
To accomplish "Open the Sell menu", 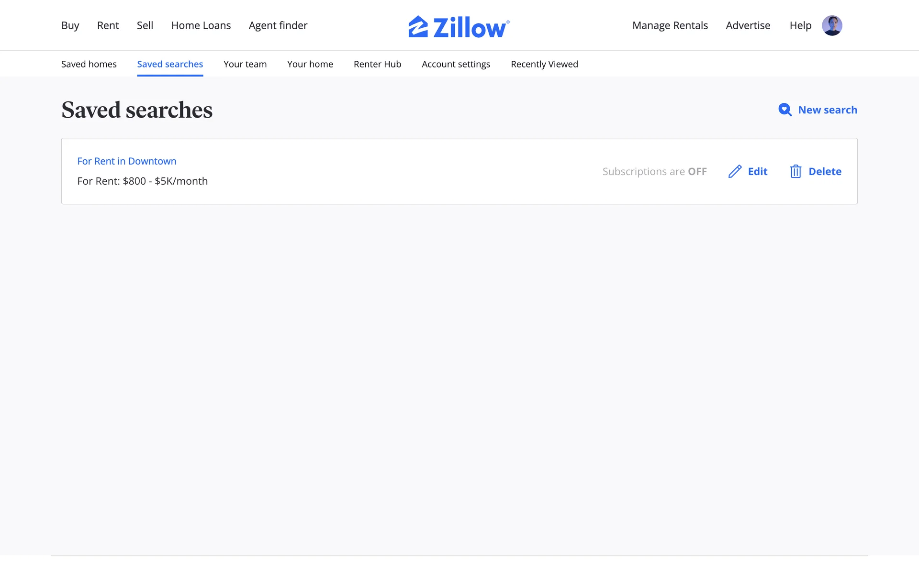I will [x=145, y=25].
